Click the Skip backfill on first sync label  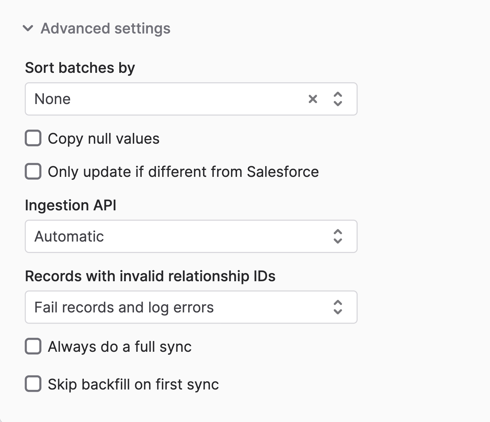click(x=133, y=384)
